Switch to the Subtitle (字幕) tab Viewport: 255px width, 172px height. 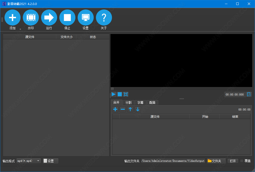click(x=140, y=102)
